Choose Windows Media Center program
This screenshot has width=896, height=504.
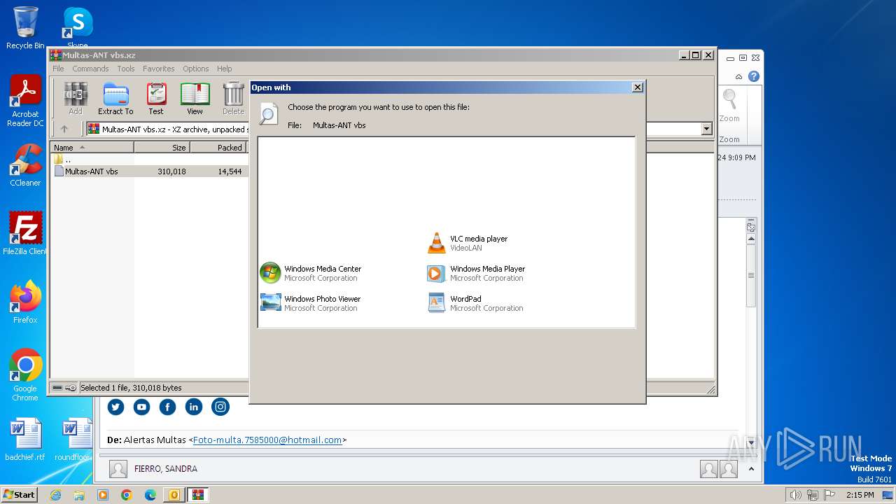click(311, 273)
